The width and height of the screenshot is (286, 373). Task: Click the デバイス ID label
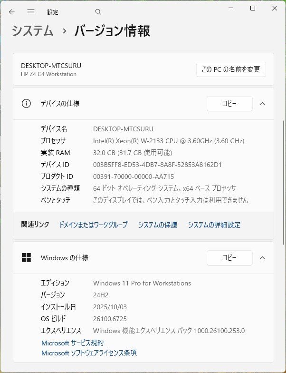tap(55, 165)
